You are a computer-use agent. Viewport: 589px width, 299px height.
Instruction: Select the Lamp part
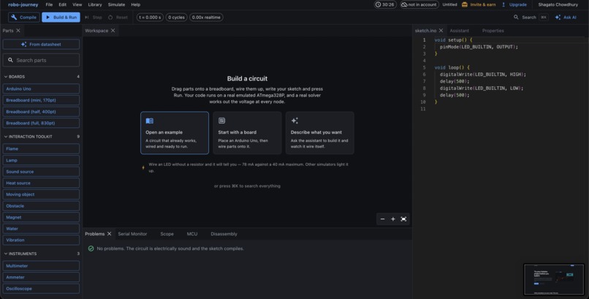[x=42, y=160]
